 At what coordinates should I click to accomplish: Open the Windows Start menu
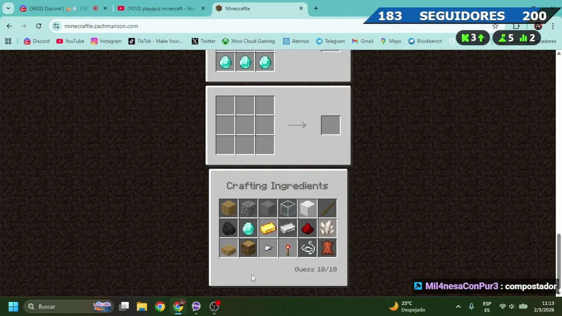pyautogui.click(x=13, y=306)
